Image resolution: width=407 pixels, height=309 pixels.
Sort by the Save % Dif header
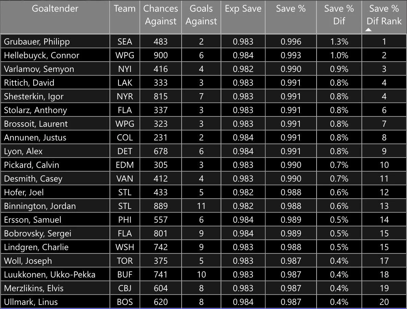pyautogui.click(x=339, y=15)
